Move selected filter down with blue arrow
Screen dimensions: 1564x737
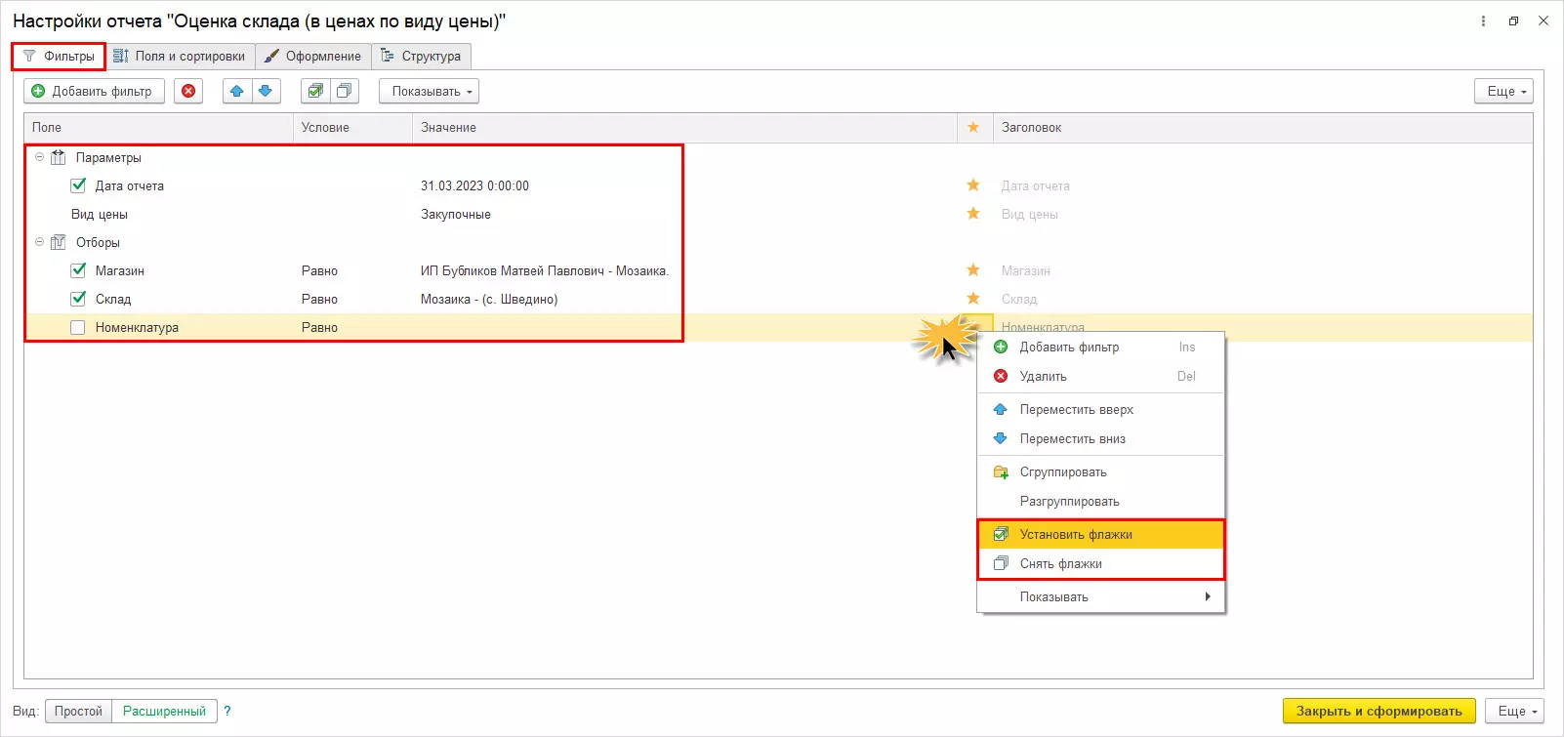pos(266,91)
